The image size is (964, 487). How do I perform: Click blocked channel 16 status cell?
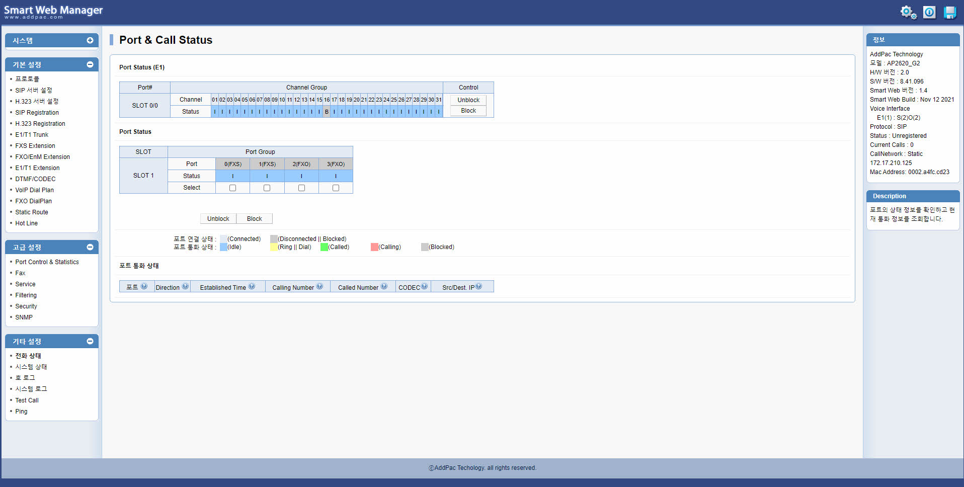pyautogui.click(x=327, y=112)
